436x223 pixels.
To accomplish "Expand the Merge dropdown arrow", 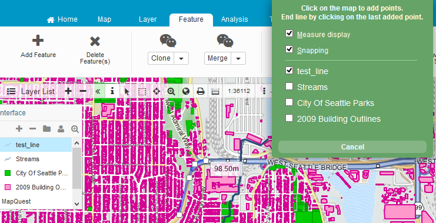I will [x=238, y=58].
